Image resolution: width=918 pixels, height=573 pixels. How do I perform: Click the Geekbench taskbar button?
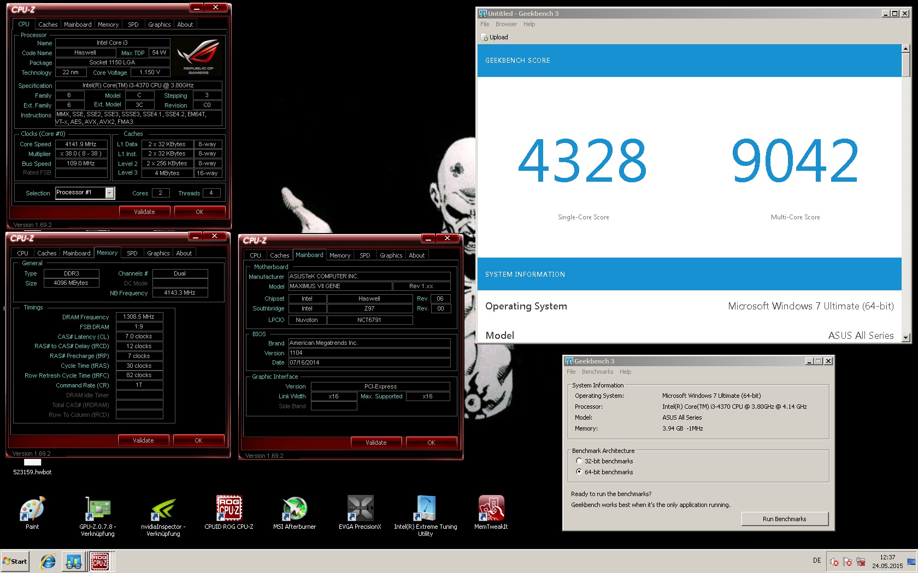coord(74,562)
